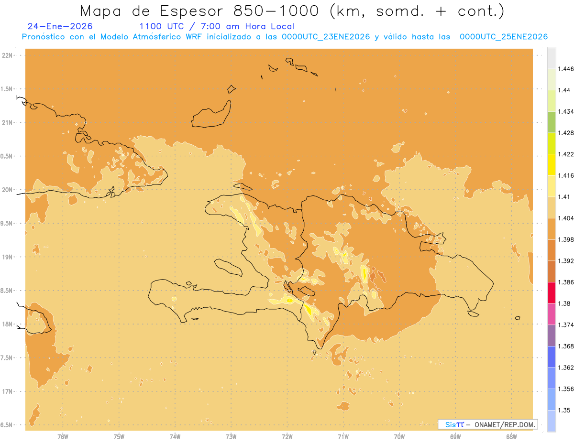Click the 'Pronostico con el Modelo Atmosferico WRF' line
The image size is (574, 443).
point(285,37)
